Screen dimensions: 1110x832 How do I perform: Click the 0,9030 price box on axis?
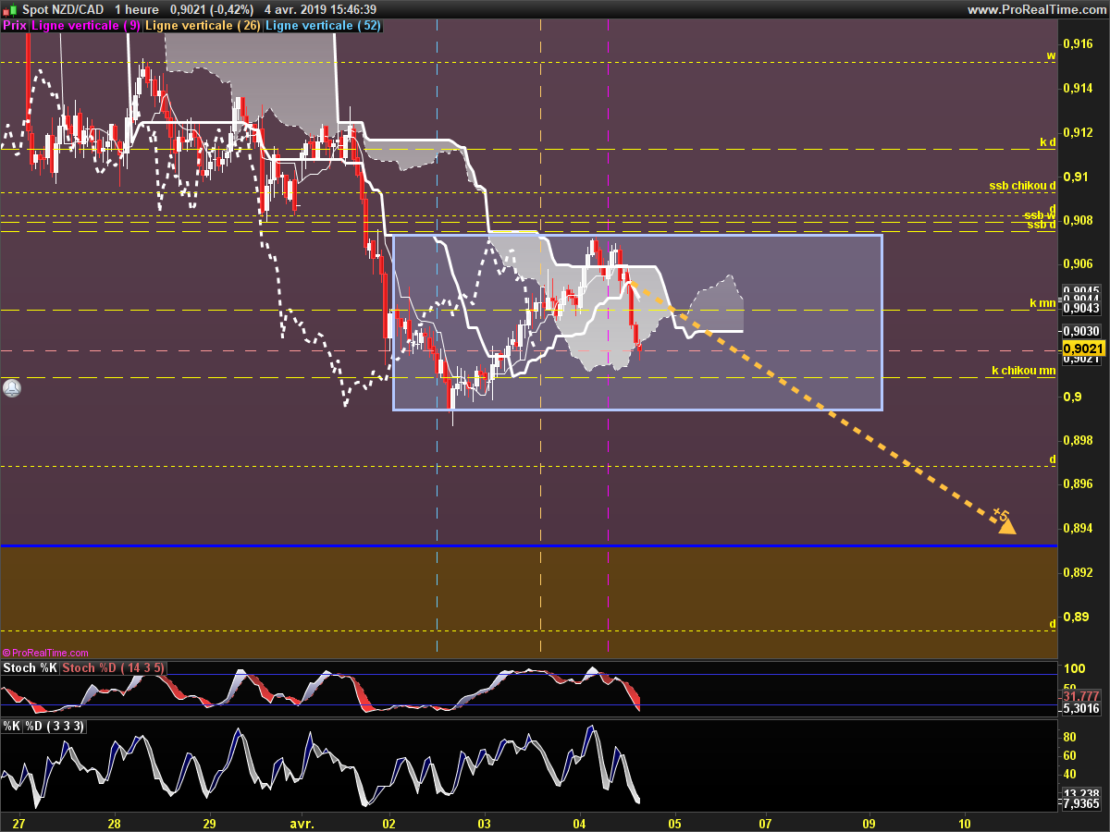1081,331
